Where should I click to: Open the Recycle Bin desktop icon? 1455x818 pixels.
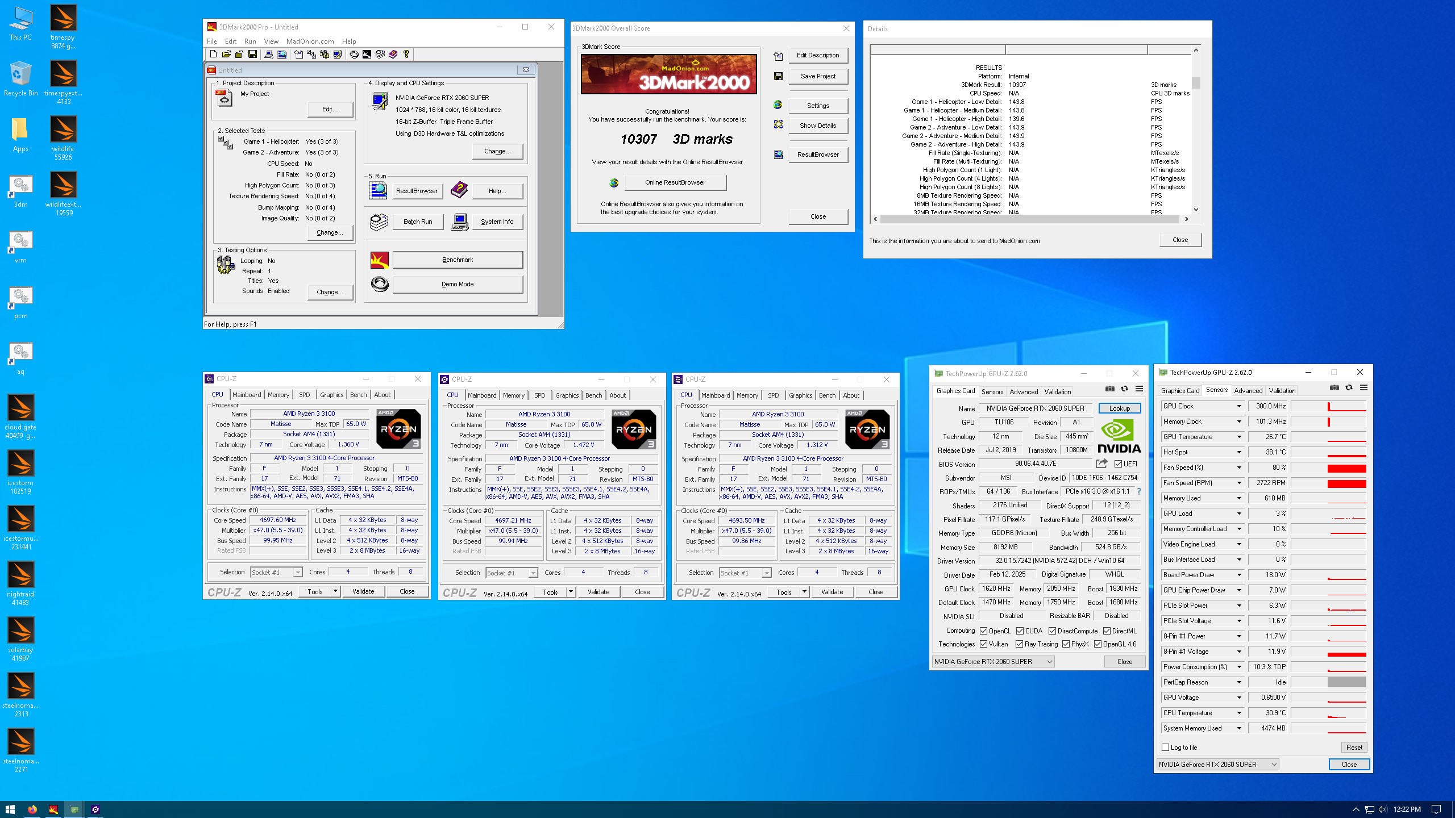21,78
